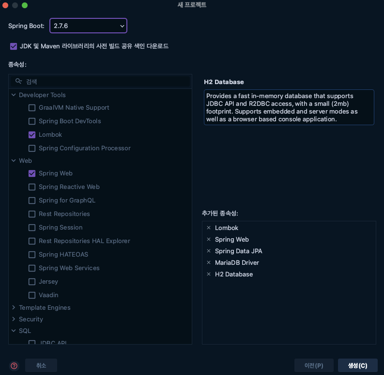The image size is (384, 375).
Task: Remove Lombok from added dependencies
Action: 209,228
